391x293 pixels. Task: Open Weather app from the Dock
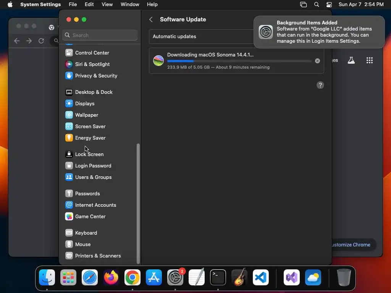click(x=313, y=277)
